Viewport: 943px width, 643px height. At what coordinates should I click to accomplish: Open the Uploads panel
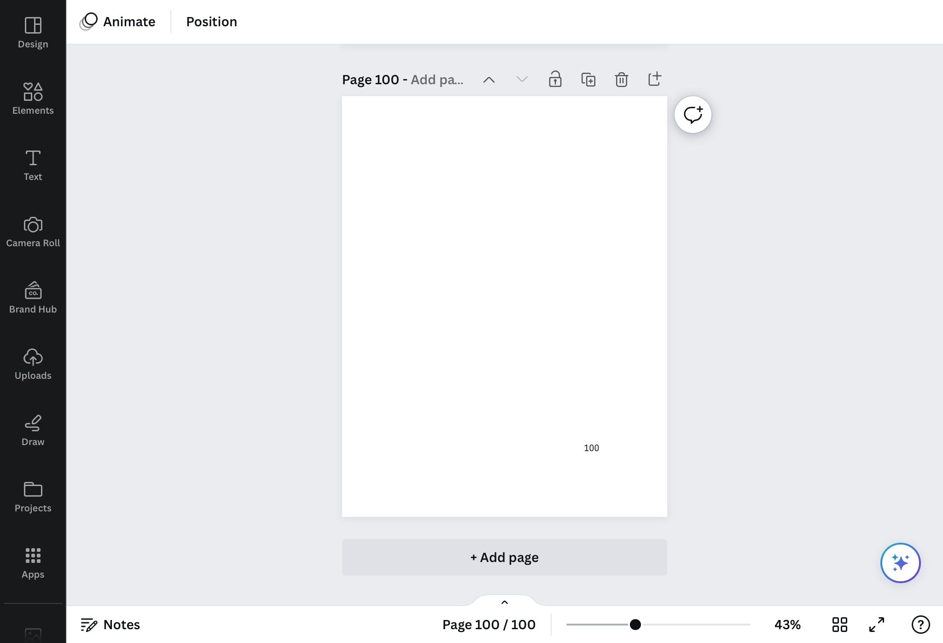click(33, 363)
